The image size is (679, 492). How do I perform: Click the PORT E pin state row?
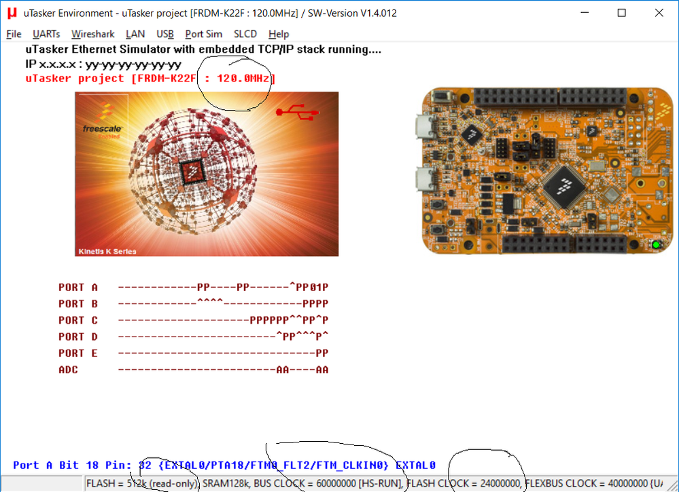point(194,353)
